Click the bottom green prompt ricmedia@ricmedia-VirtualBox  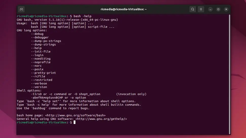click(44, 122)
